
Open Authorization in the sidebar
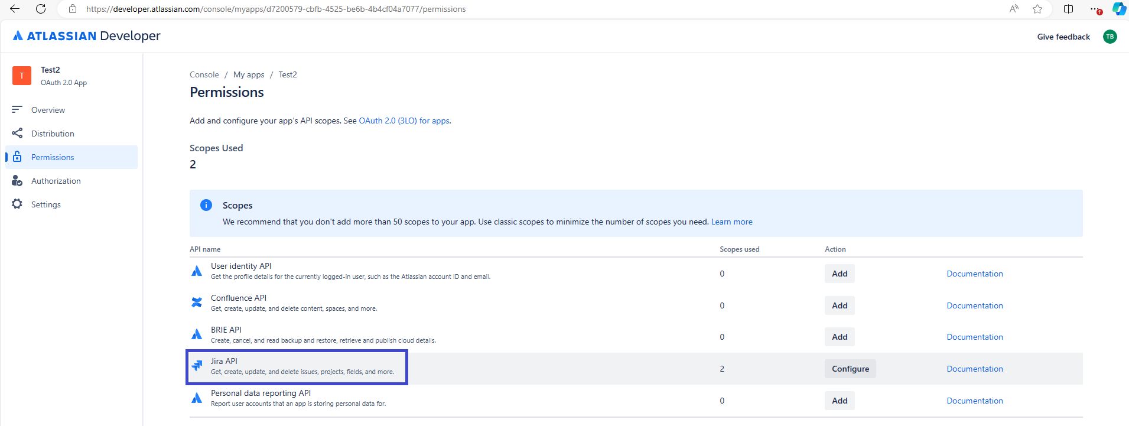[x=56, y=181]
